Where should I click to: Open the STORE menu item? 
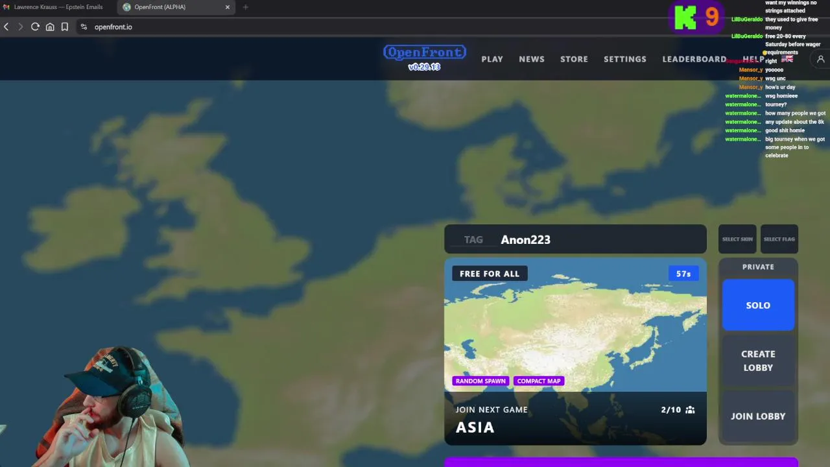tap(574, 59)
